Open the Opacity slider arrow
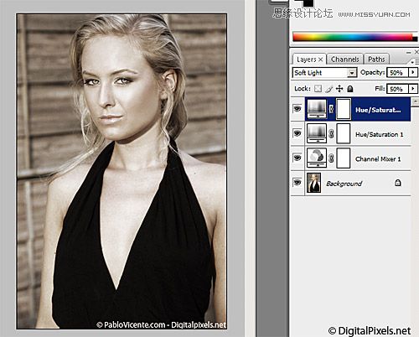Viewport: 419px width, 337px height. [x=413, y=73]
